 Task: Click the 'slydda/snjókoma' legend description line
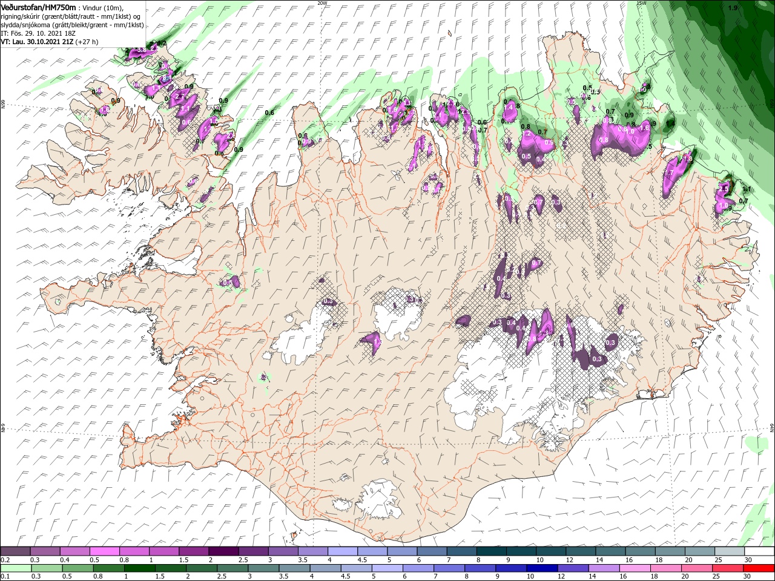coord(72,25)
